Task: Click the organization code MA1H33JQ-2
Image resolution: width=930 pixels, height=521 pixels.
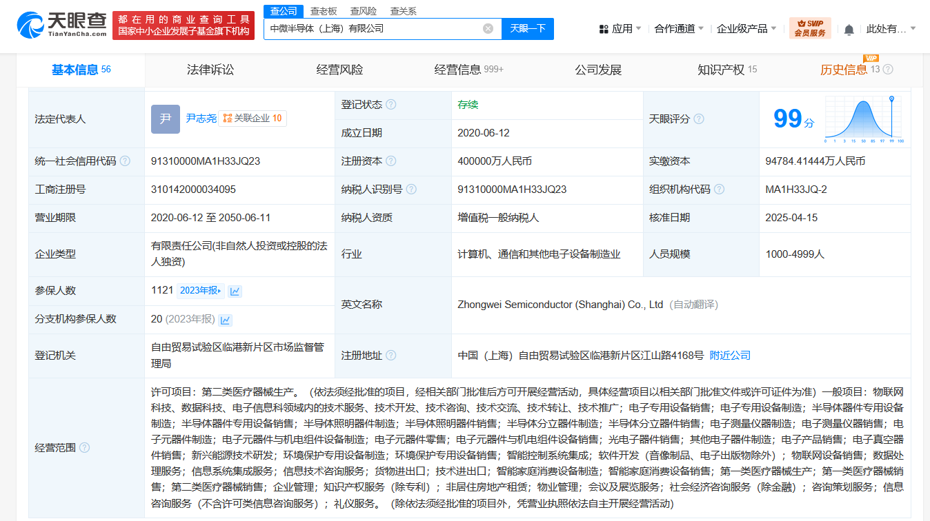Action: [796, 190]
